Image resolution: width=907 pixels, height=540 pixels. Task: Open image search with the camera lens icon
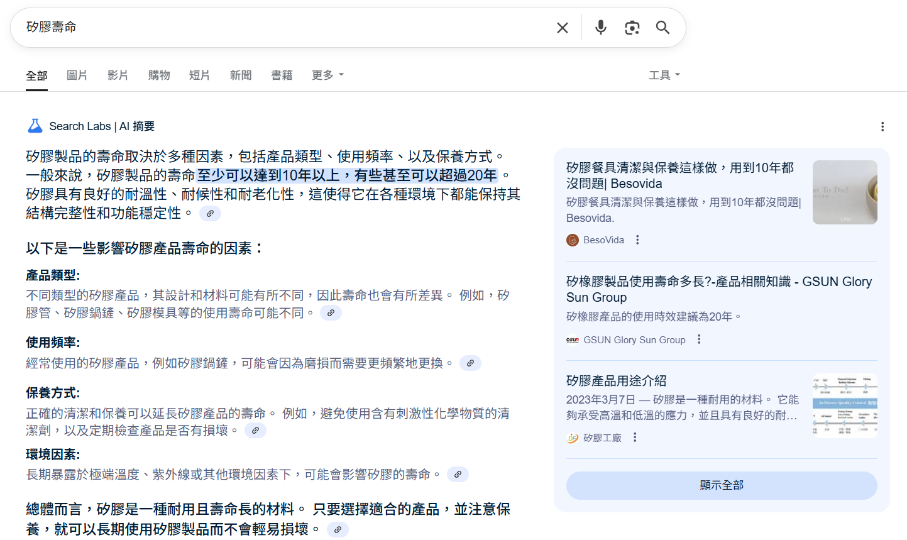(632, 28)
